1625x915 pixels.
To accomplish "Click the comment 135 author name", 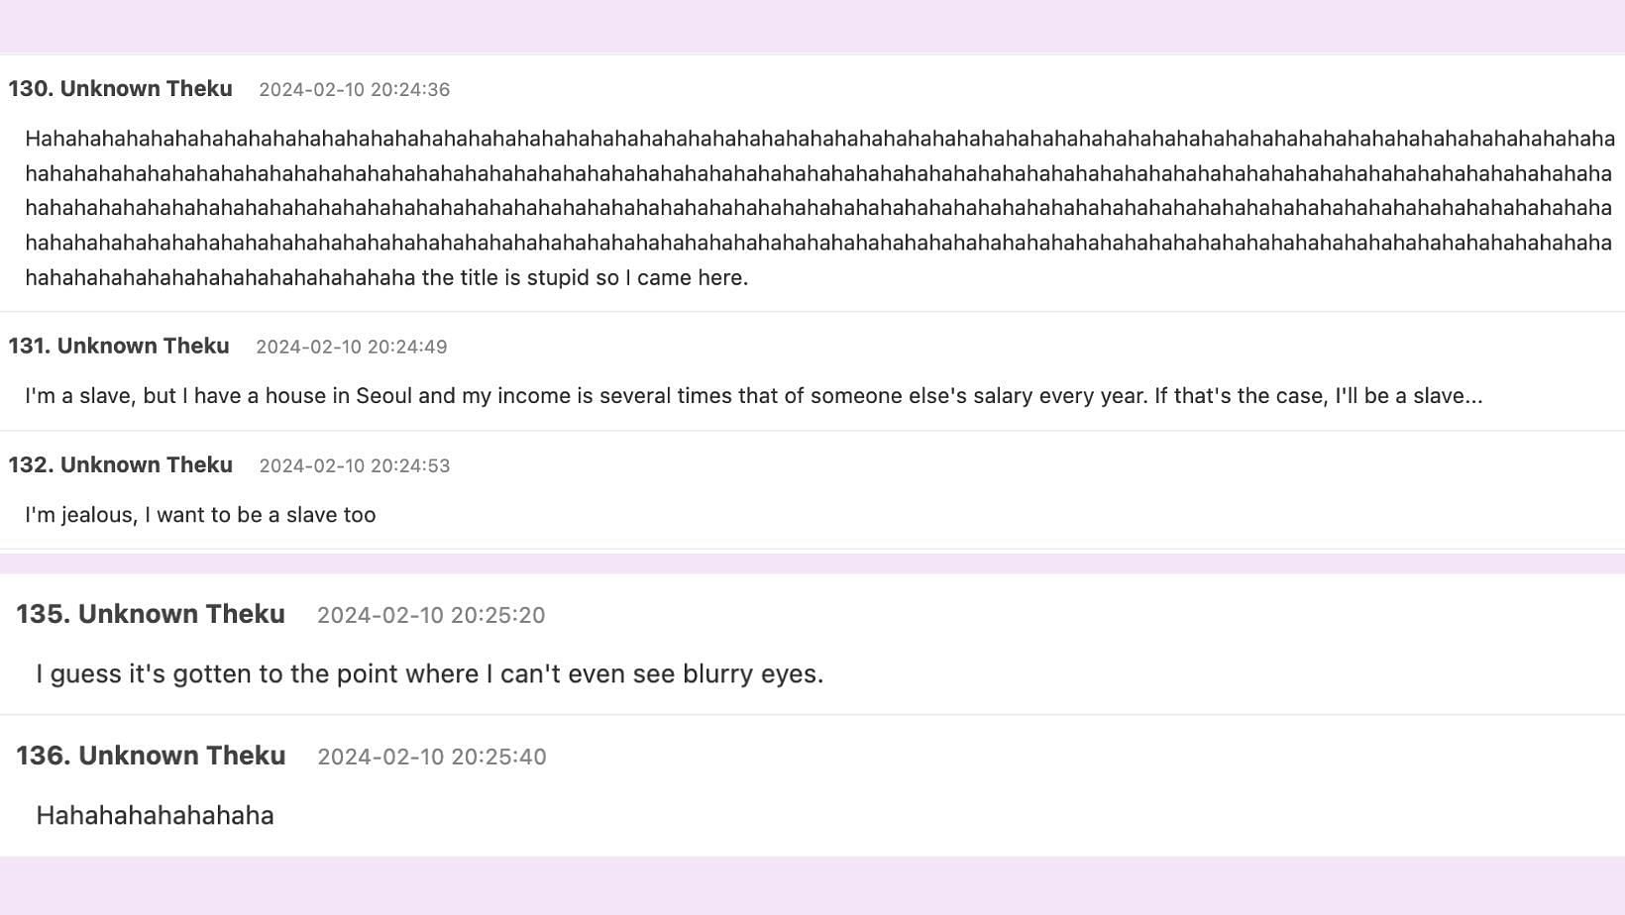I will click(x=181, y=614).
